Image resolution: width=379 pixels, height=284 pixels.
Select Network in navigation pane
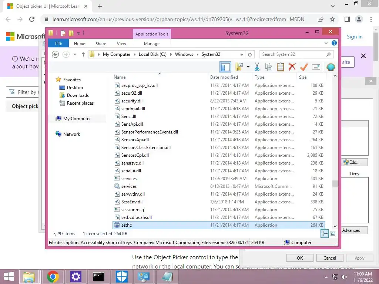[x=71, y=134]
